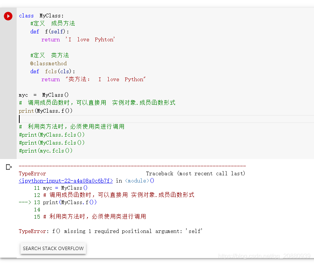Click 'Traceback (most recent call last)' text

pos(195,173)
